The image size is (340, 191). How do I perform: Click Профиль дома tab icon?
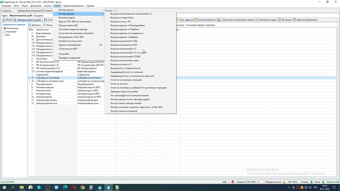pos(15,20)
